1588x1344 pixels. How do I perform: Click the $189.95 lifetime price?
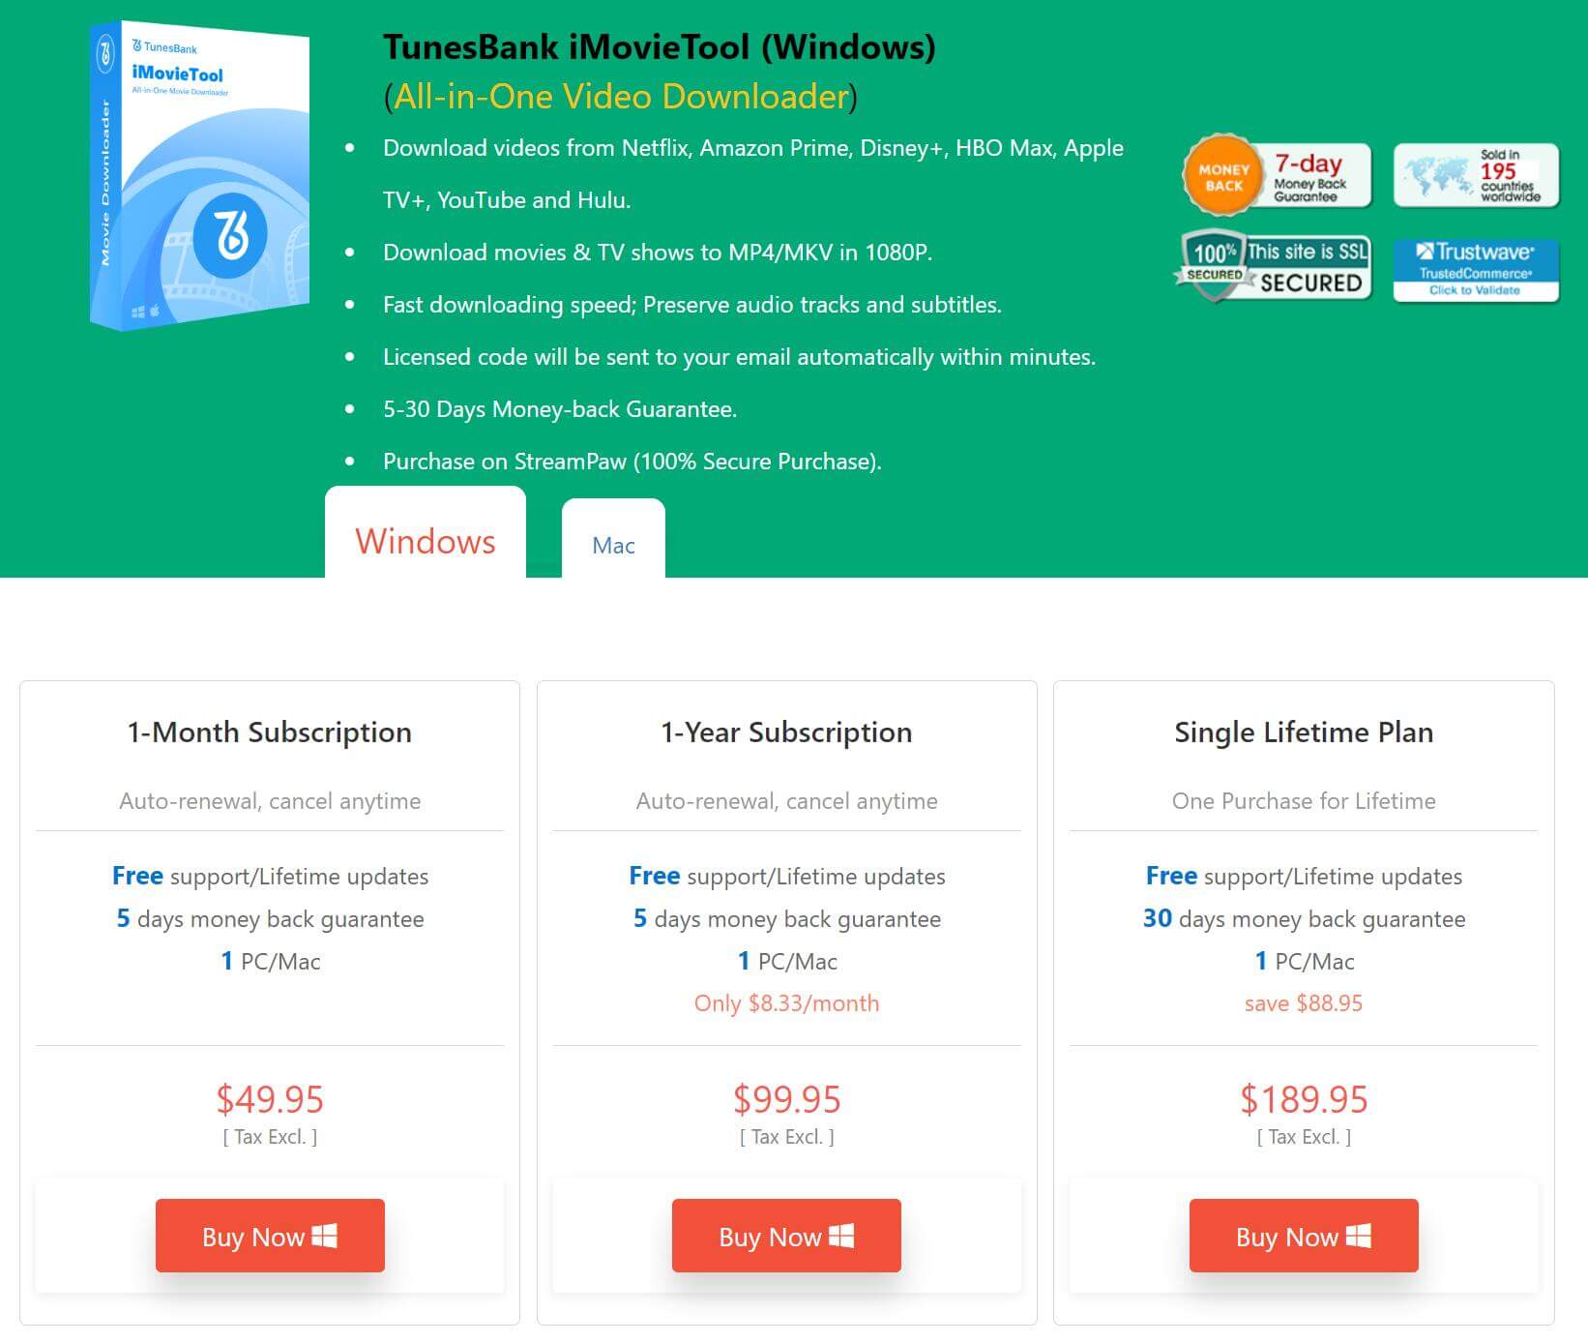pyautogui.click(x=1304, y=1099)
